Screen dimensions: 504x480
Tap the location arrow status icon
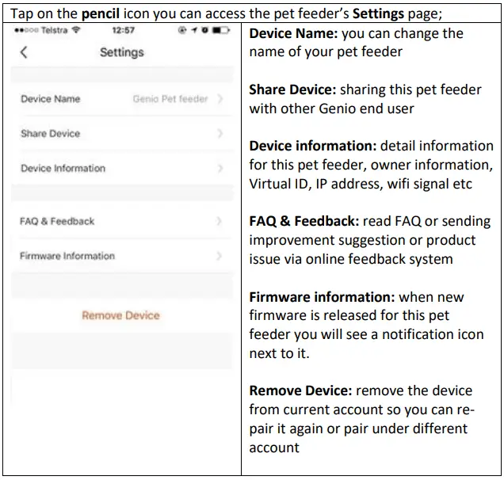(195, 31)
